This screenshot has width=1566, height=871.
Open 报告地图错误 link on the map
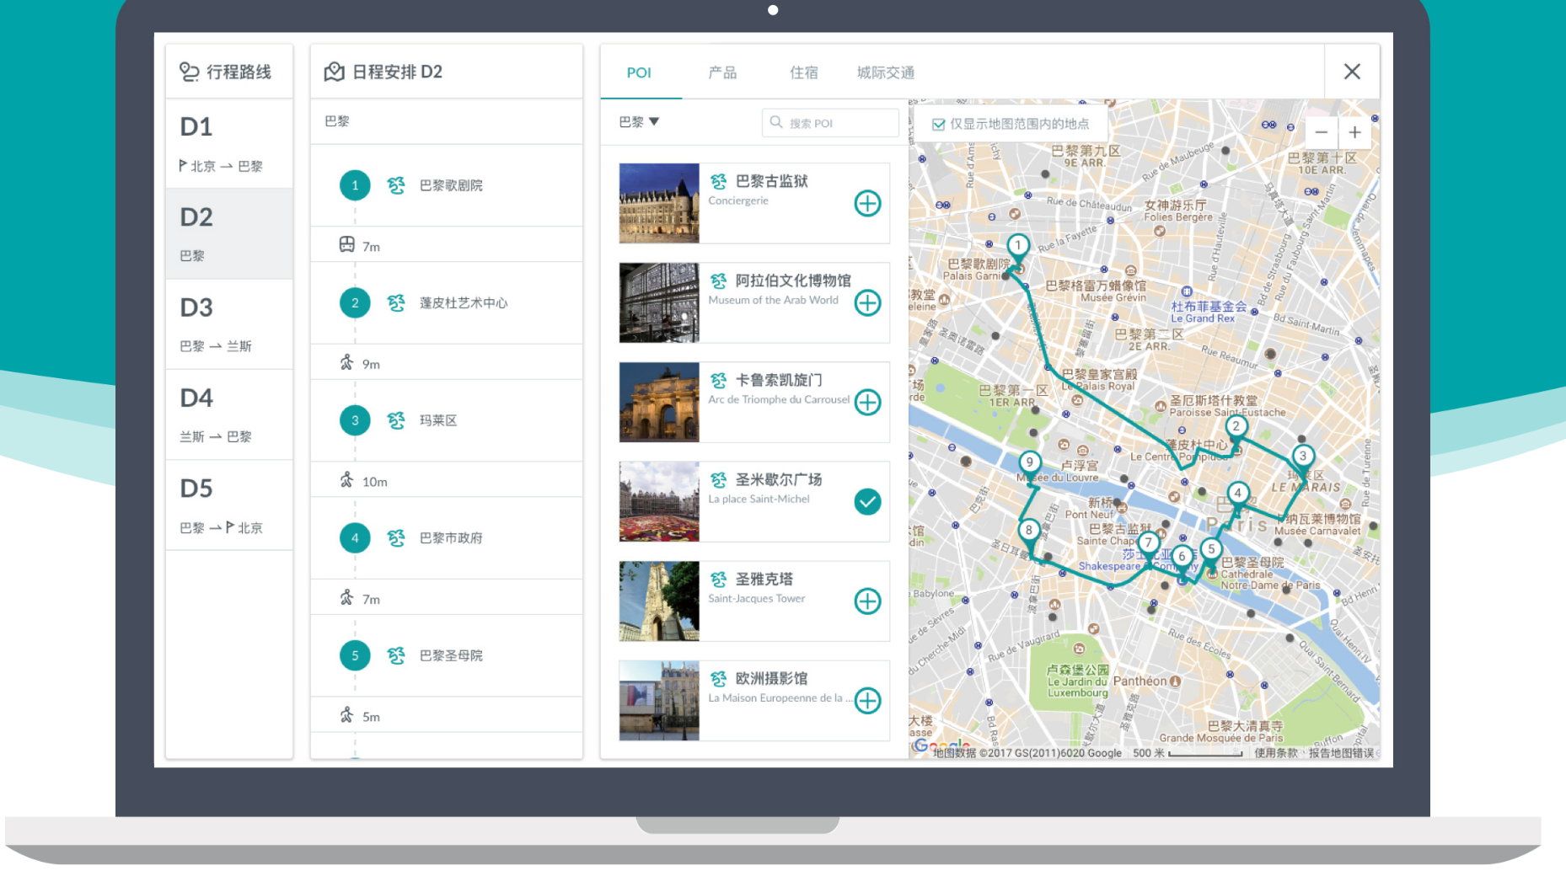(x=1341, y=753)
